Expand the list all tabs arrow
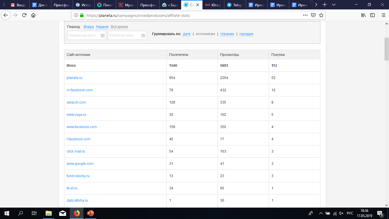The width and height of the screenshot is (389, 219). click(x=334, y=5)
